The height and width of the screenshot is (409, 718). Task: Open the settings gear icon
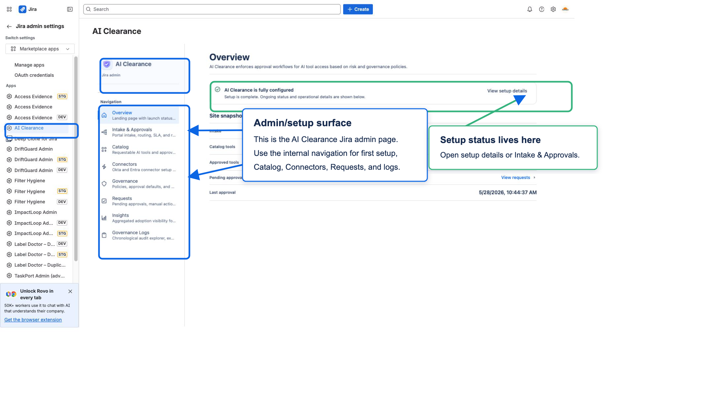pos(553,9)
